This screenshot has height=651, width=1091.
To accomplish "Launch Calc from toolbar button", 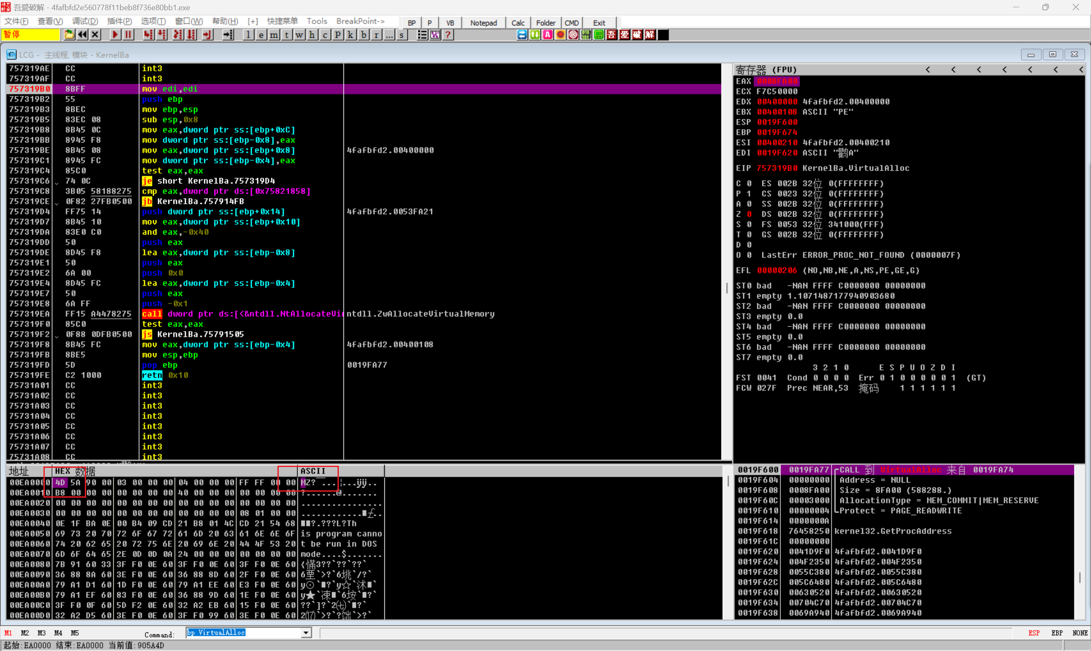I will [518, 23].
